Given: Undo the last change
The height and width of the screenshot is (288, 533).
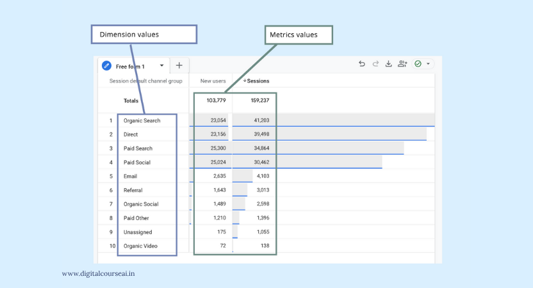Looking at the screenshot, I should (362, 64).
